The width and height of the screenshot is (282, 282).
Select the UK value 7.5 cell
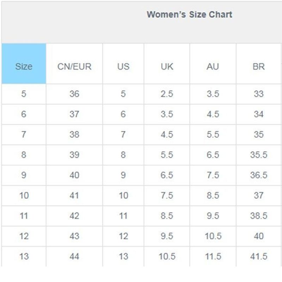coord(167,195)
